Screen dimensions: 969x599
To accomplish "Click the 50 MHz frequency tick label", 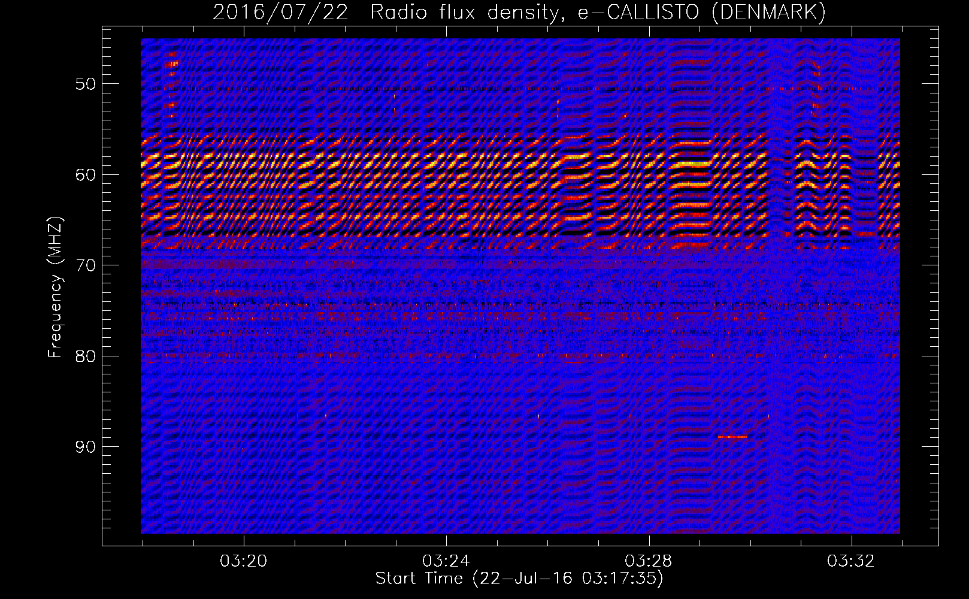I will click(86, 84).
